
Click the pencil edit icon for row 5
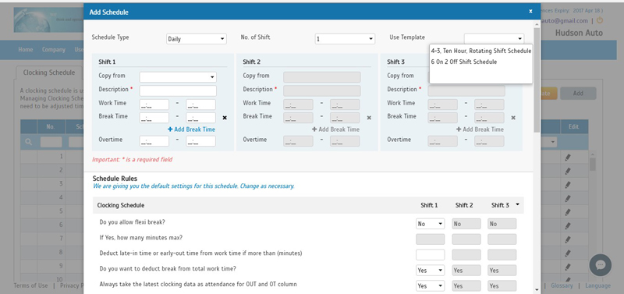pyautogui.click(x=568, y=211)
